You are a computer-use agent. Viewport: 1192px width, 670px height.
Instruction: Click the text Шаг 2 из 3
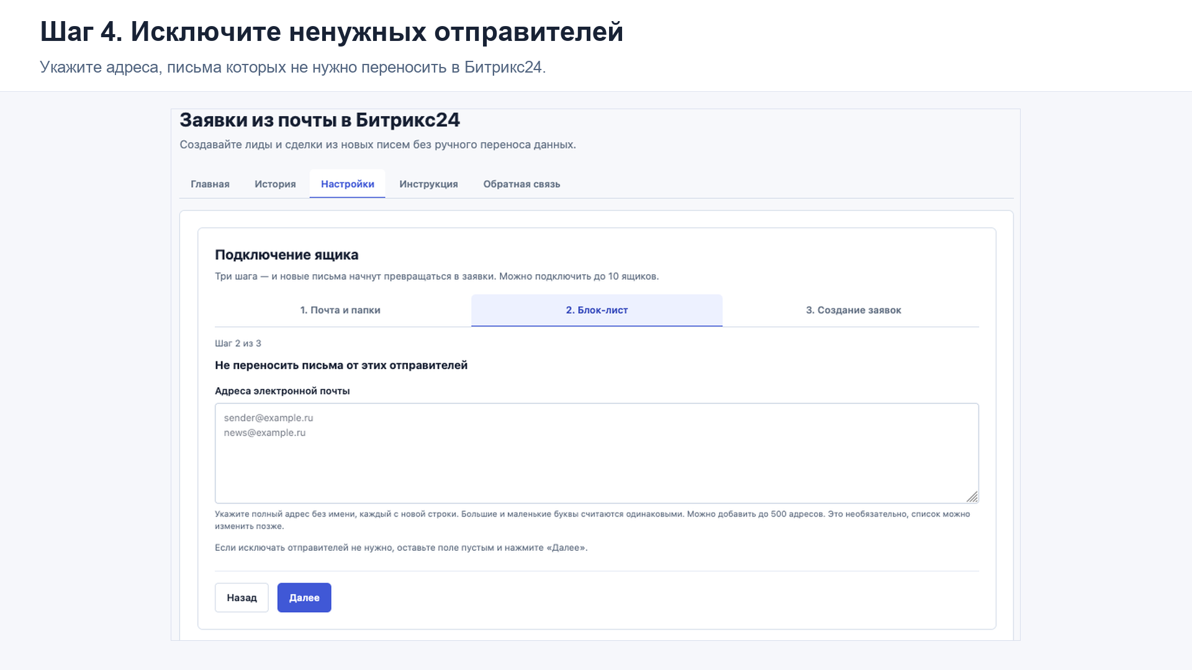[x=238, y=343]
